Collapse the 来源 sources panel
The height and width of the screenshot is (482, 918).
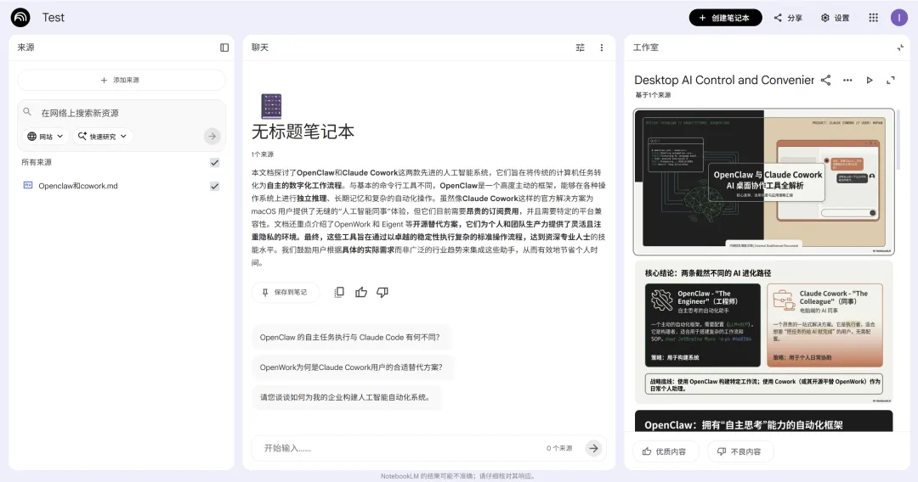coord(224,48)
